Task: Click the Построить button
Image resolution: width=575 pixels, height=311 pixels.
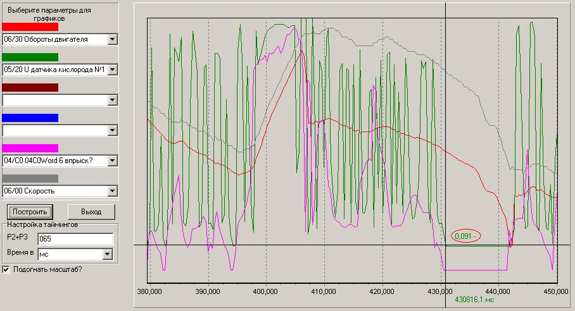Action: tap(30, 212)
